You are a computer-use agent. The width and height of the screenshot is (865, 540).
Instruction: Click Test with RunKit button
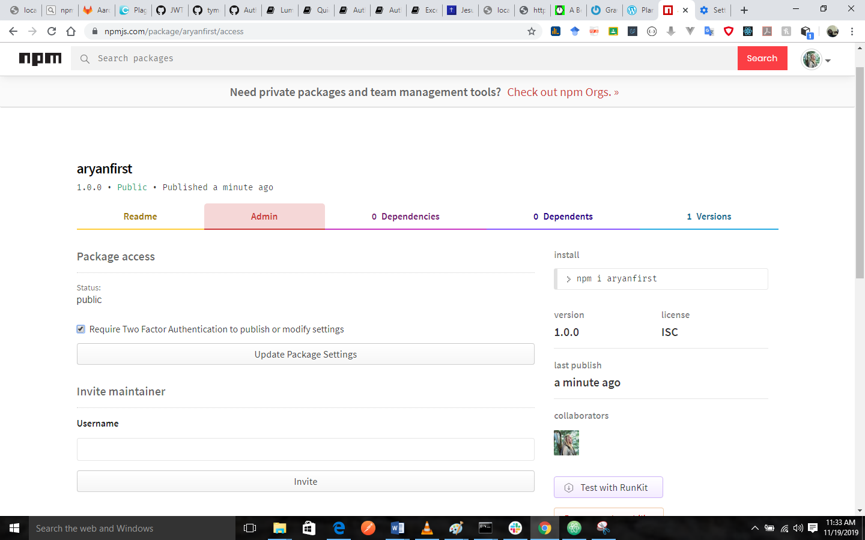click(x=609, y=487)
